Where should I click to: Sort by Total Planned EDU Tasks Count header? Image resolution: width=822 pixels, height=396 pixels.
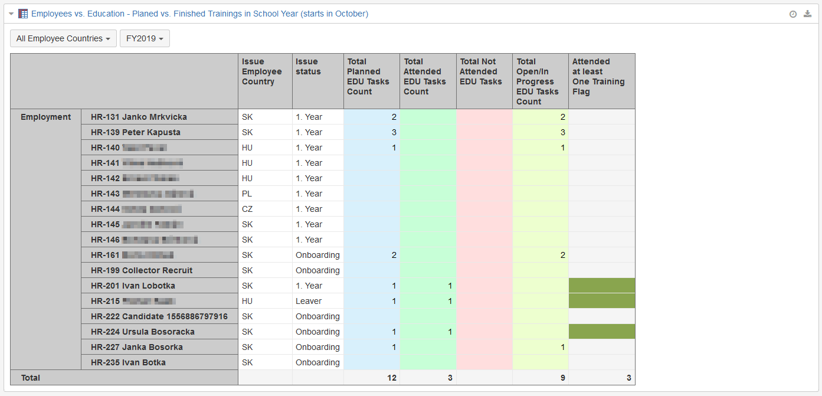pyautogui.click(x=368, y=76)
